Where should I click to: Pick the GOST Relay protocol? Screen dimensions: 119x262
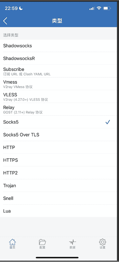pos(59,109)
